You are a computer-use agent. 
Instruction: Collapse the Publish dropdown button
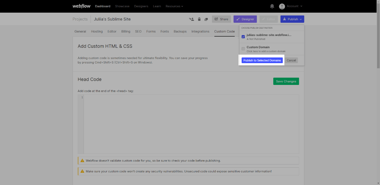[292, 19]
